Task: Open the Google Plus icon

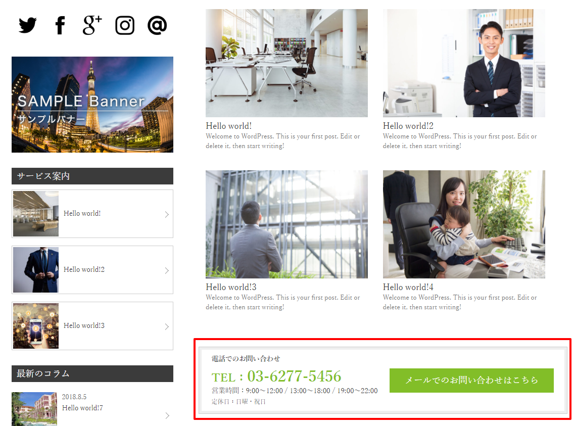Action: tap(92, 25)
